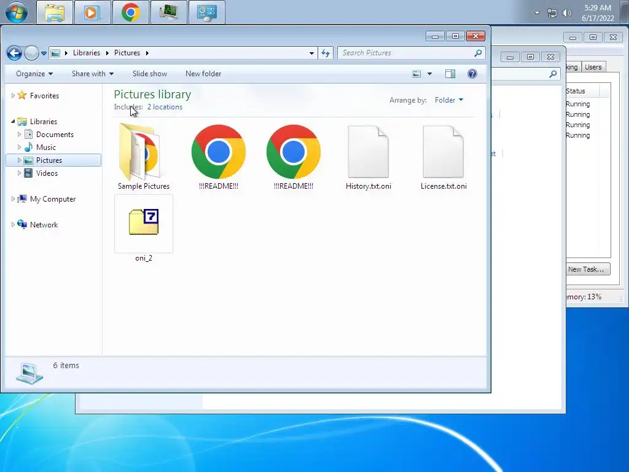
Task: Select the Documents library
Action: (55, 135)
